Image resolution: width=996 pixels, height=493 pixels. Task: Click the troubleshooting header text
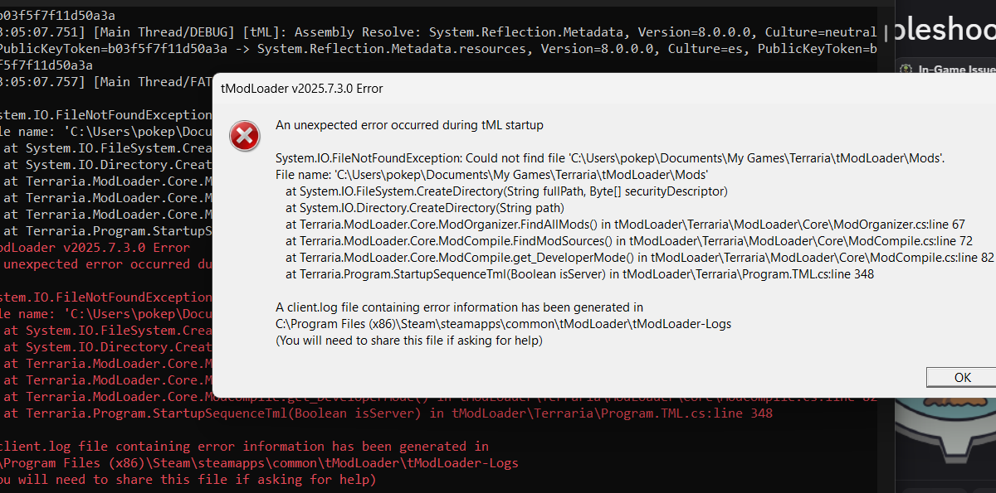coord(942,31)
